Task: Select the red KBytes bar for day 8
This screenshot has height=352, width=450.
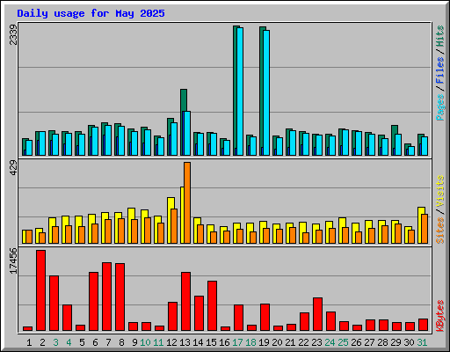Action: [x=120, y=297]
